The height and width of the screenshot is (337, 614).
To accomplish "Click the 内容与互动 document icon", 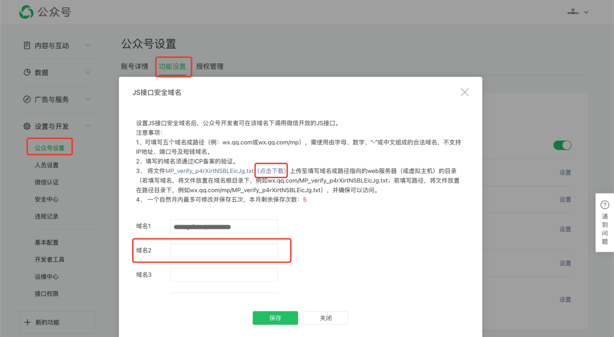I will pyautogui.click(x=27, y=45).
